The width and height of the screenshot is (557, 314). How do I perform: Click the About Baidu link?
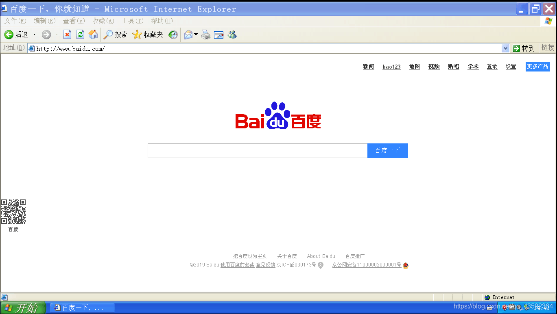[x=321, y=256]
